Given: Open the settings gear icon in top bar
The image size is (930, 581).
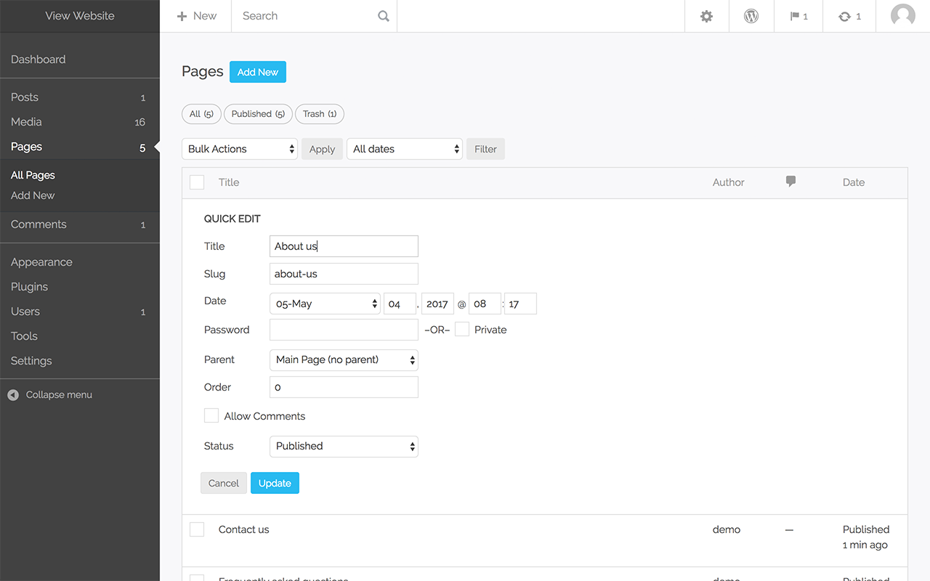Looking at the screenshot, I should click(706, 16).
